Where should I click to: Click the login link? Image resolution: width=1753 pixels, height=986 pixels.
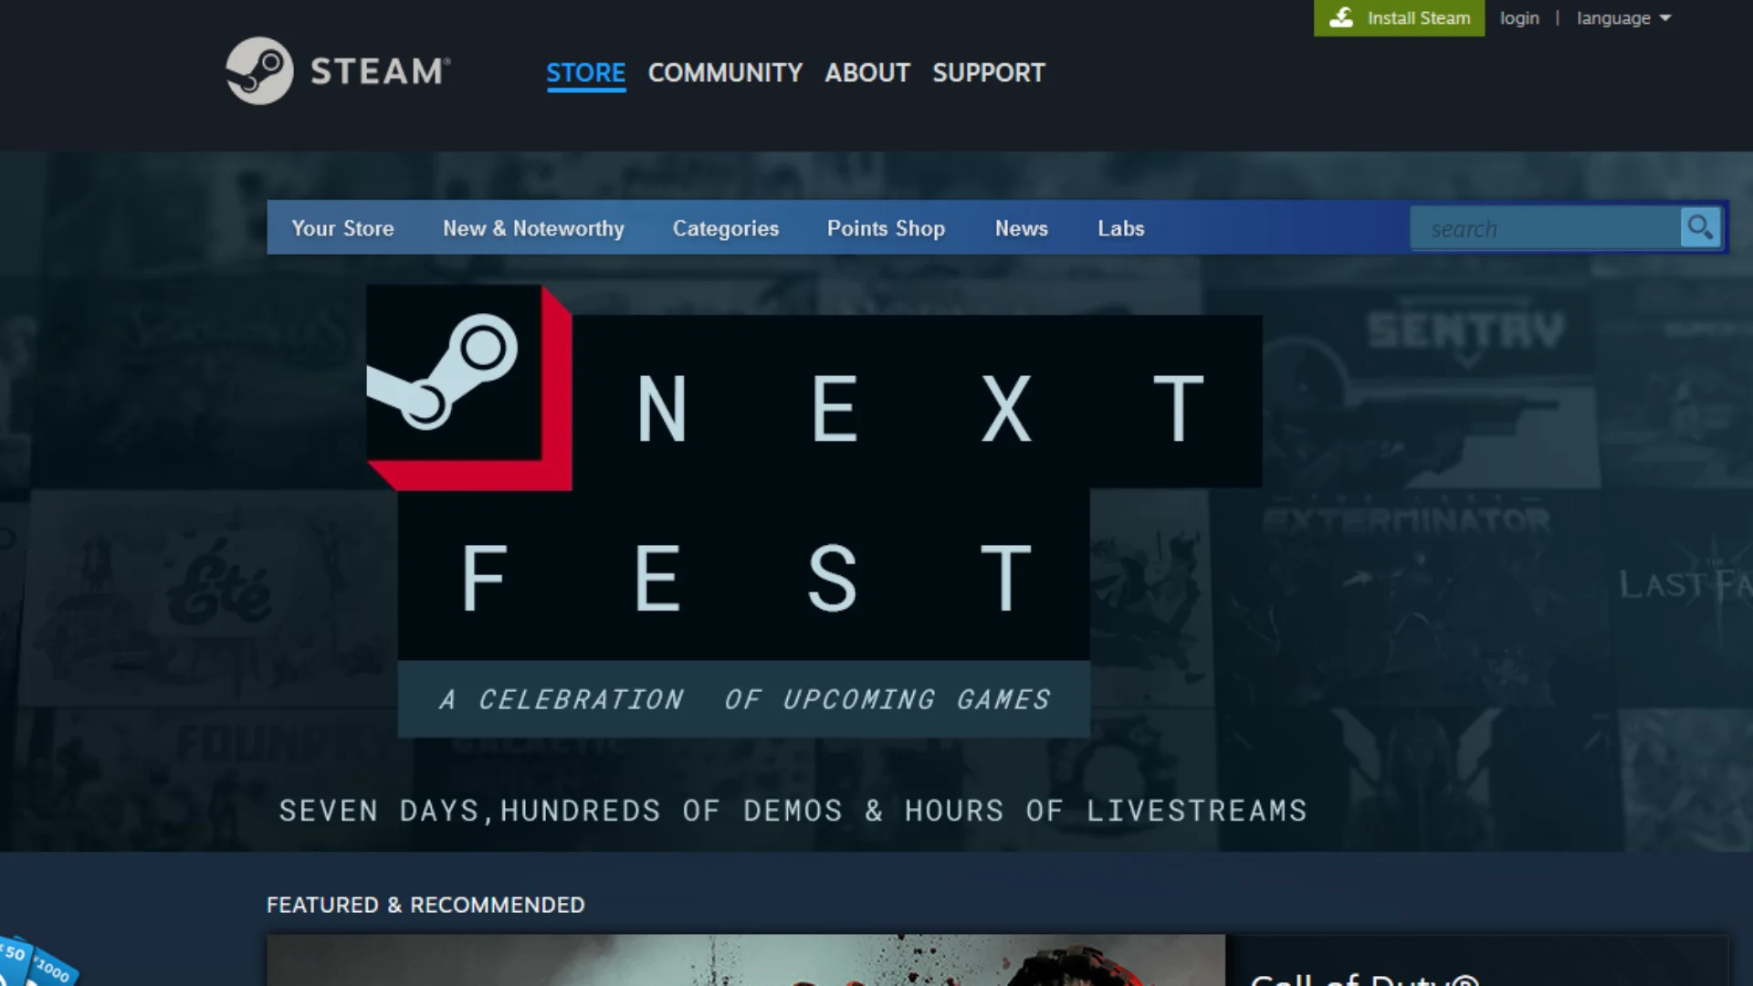coord(1519,18)
